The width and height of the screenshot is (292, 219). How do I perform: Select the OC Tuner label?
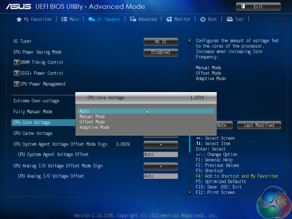(x=22, y=41)
